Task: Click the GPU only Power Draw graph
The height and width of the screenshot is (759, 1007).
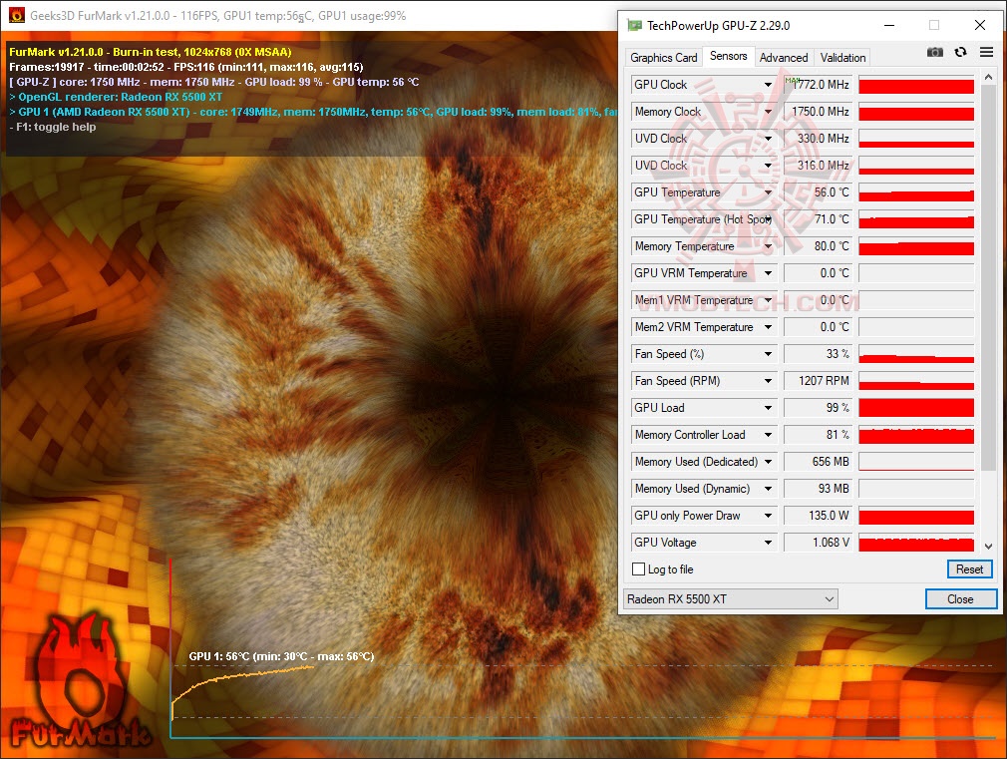Action: [x=916, y=516]
